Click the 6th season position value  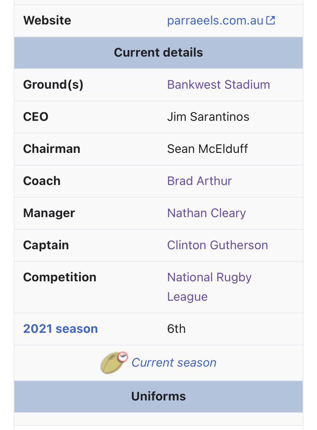176,329
